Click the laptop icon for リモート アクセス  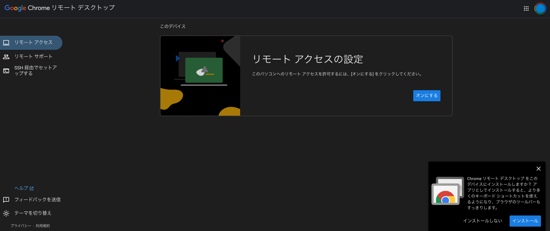pos(6,43)
